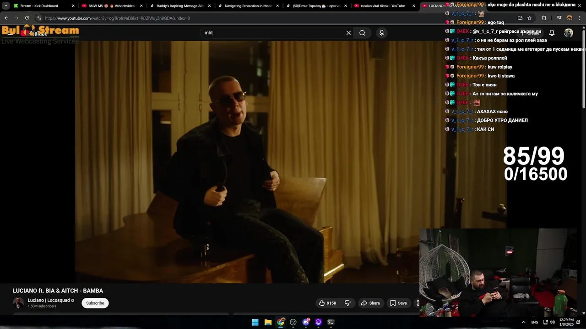Open the YouTube account avatar menu
The image size is (586, 329).
569,33
